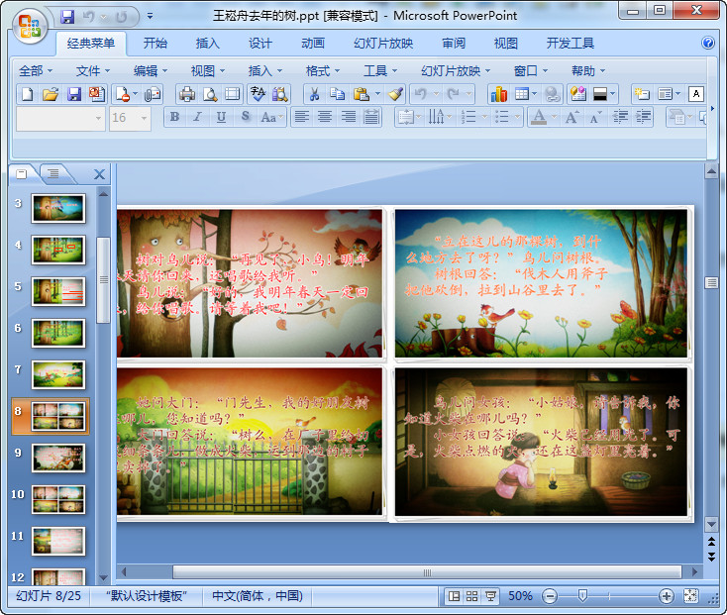Expand the Paste options arrow
The image size is (727, 615).
377,94
